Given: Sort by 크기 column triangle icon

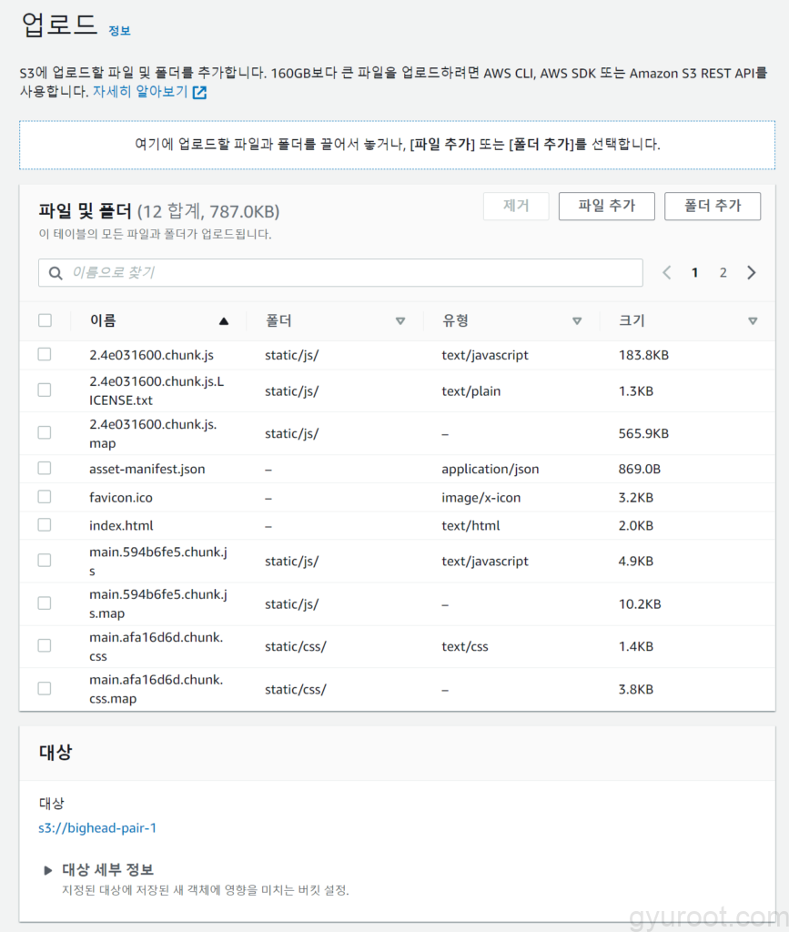Looking at the screenshot, I should point(753,321).
